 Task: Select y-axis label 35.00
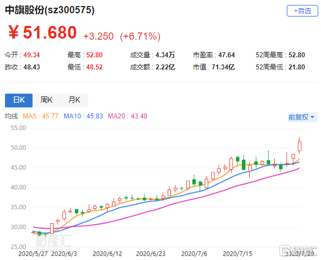click(18, 207)
